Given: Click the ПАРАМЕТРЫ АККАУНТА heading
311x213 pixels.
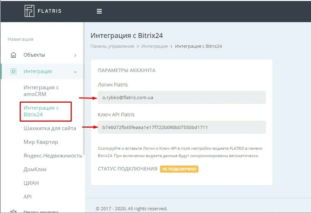Looking at the screenshot, I should (x=127, y=70).
